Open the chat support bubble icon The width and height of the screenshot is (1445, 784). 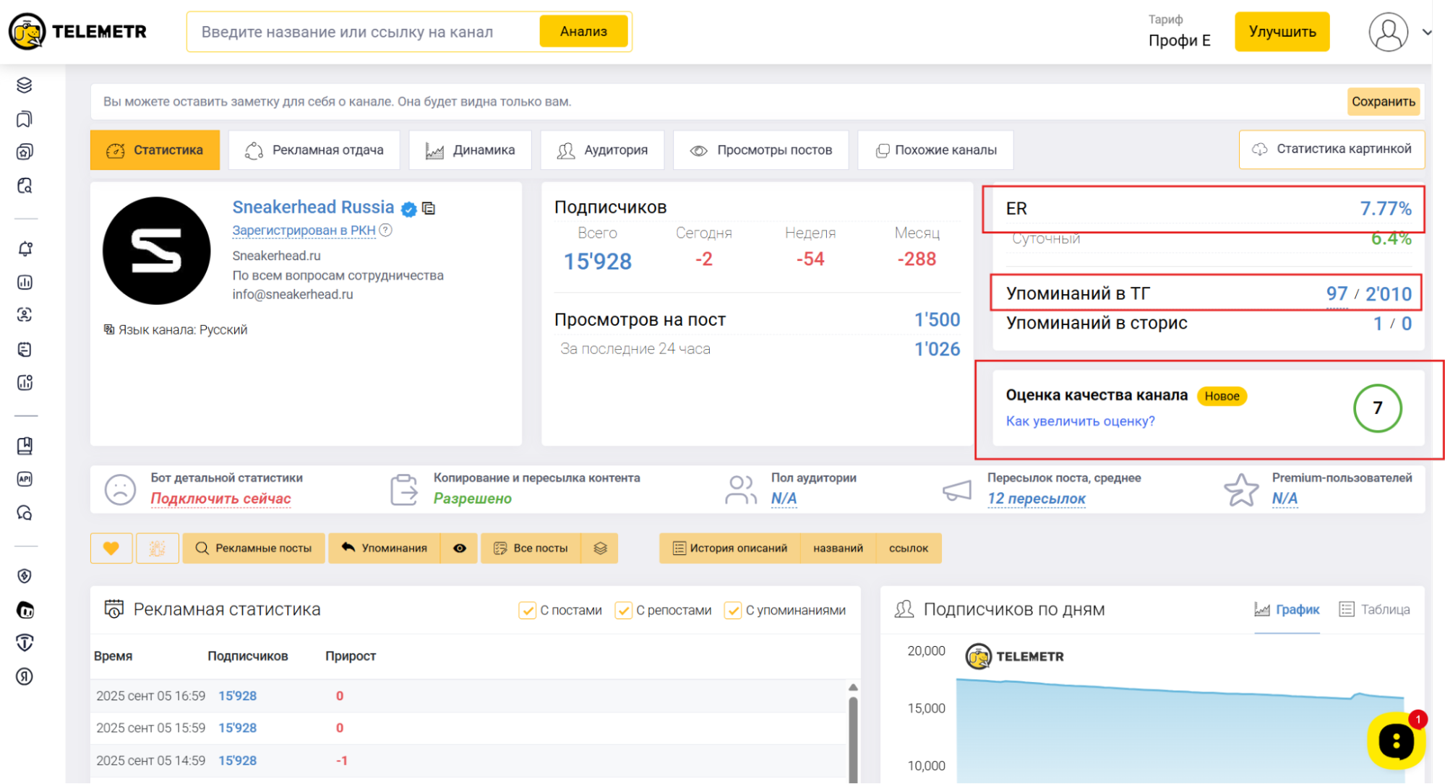tap(1395, 741)
